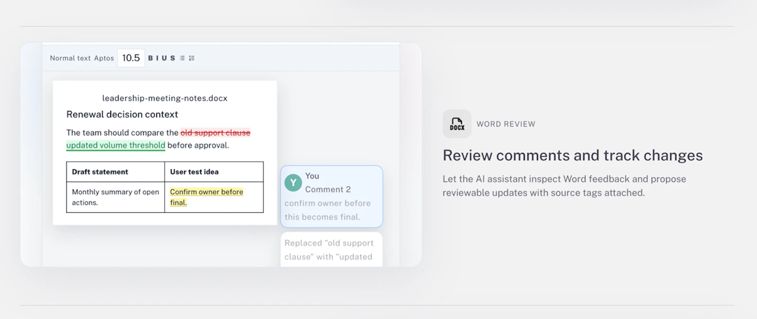This screenshot has height=319, width=757.
Task: Click the user avatar Y in comment
Action: (293, 183)
